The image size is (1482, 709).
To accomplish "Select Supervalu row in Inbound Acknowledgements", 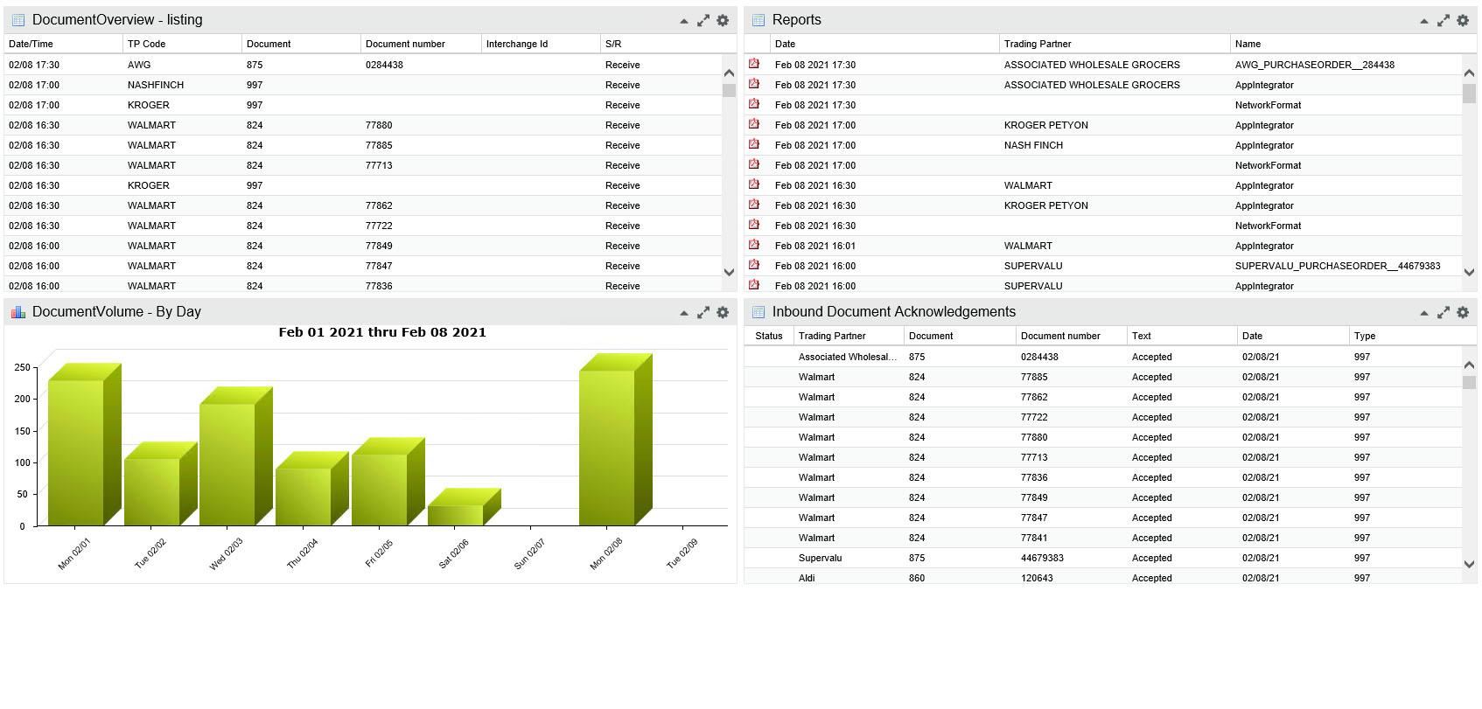I will (x=1103, y=558).
